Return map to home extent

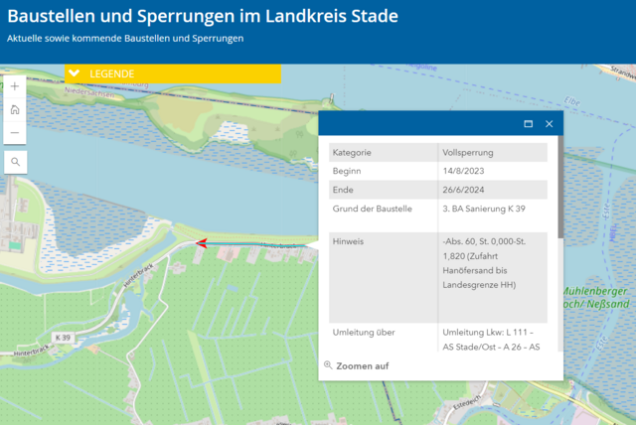[15, 109]
